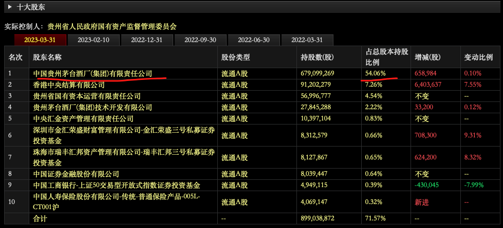Switch to the 2022-09-30 tab

pos(200,40)
